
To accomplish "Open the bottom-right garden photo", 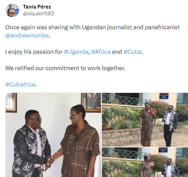I will [x=145, y=162].
